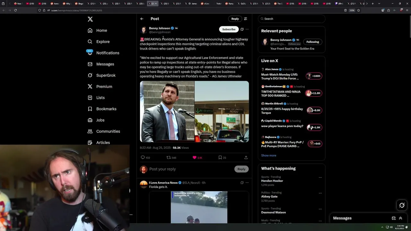This screenshot has width=411, height=231.
Task: Open the 58.3K Views count
Action: [x=181, y=148]
